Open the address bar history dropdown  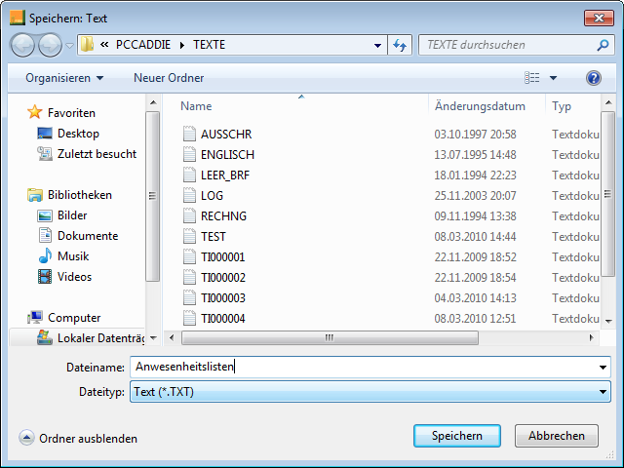pyautogui.click(x=377, y=45)
